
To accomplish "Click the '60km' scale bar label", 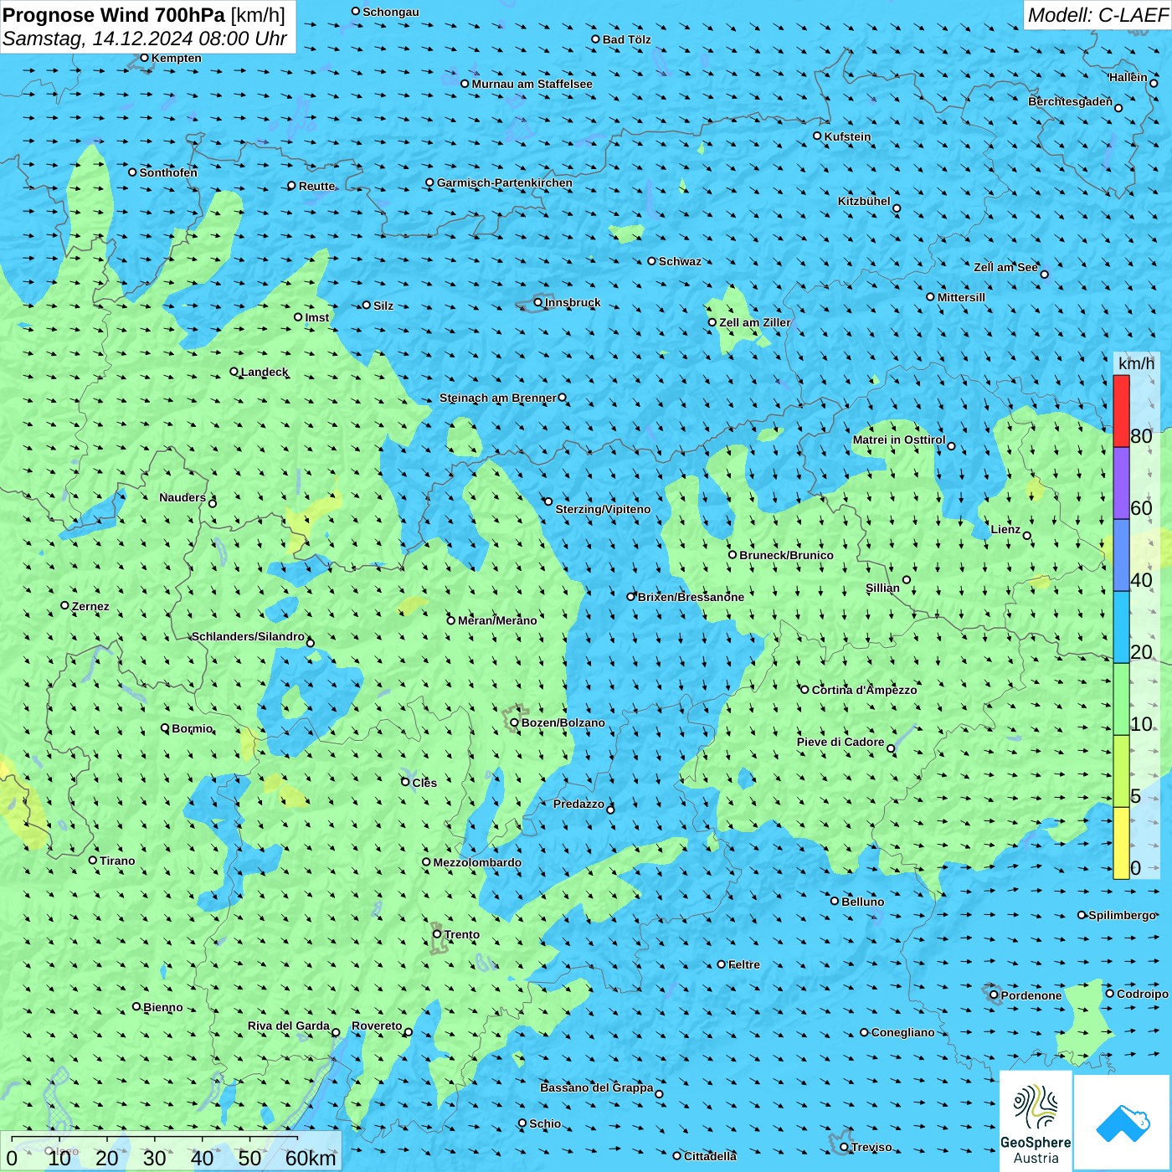I will tap(311, 1158).
